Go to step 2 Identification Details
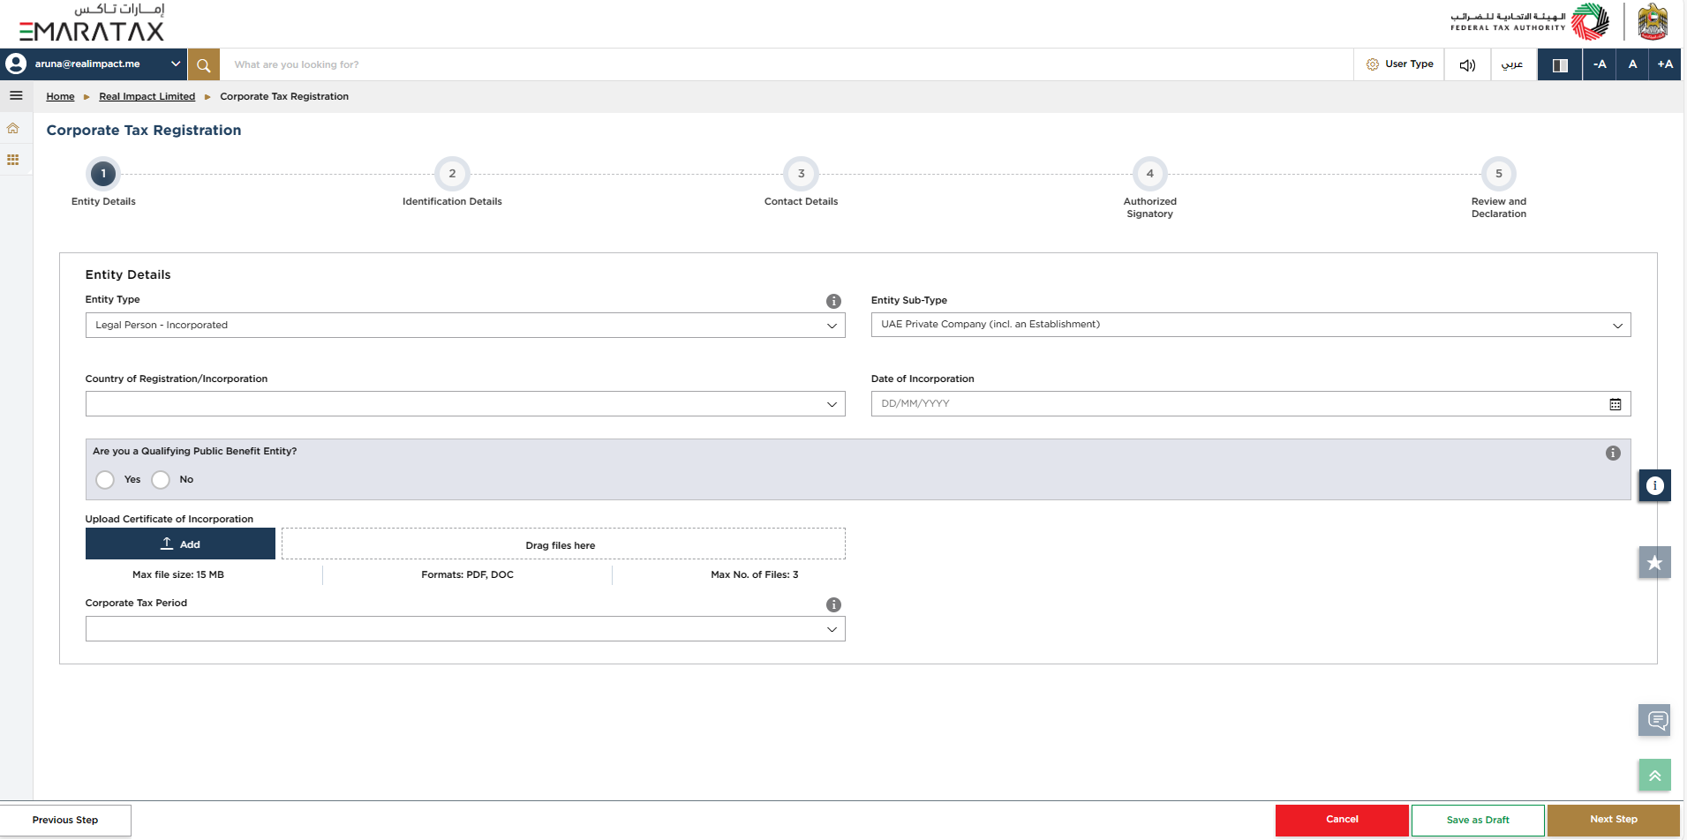1687x840 pixels. point(452,174)
